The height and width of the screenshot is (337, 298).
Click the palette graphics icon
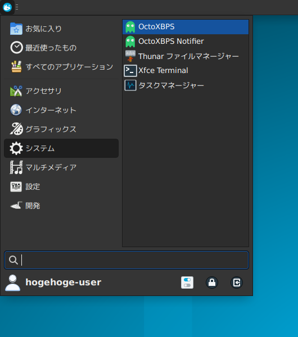[16, 129]
